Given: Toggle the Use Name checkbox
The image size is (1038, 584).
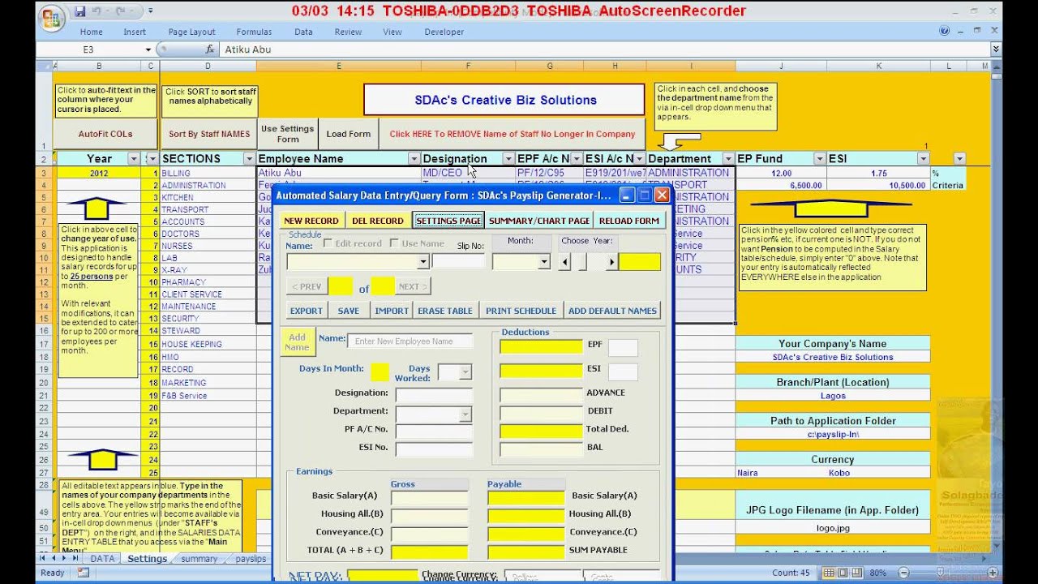Looking at the screenshot, I should pyautogui.click(x=394, y=243).
